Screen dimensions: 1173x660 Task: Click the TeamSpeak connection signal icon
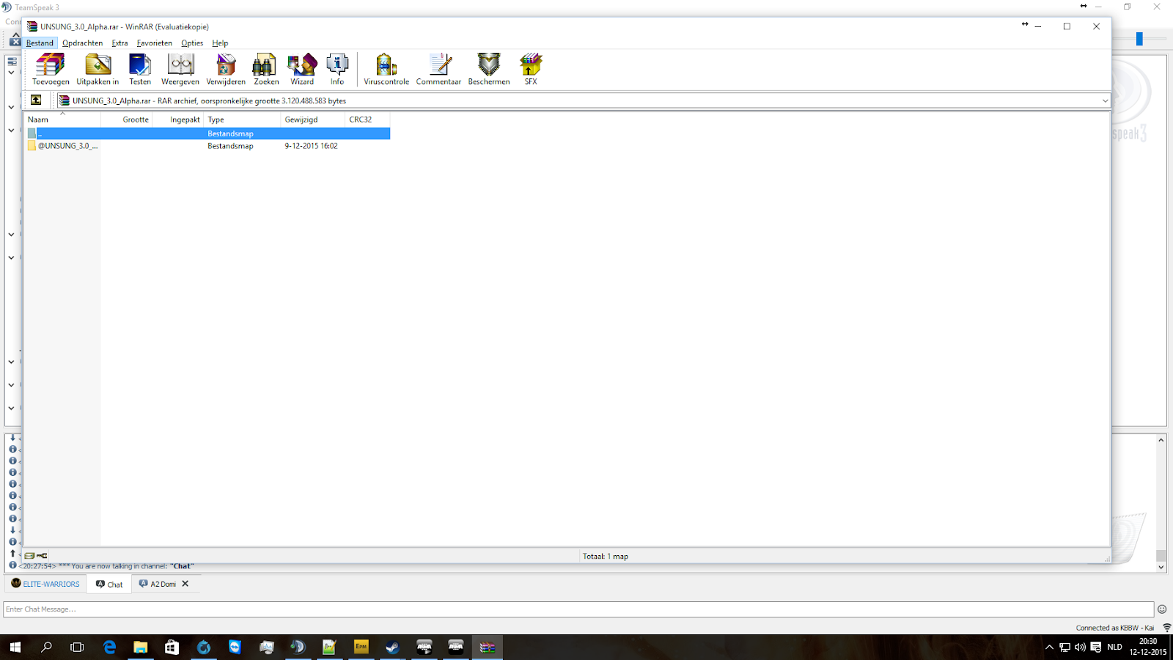pyautogui.click(x=1167, y=628)
